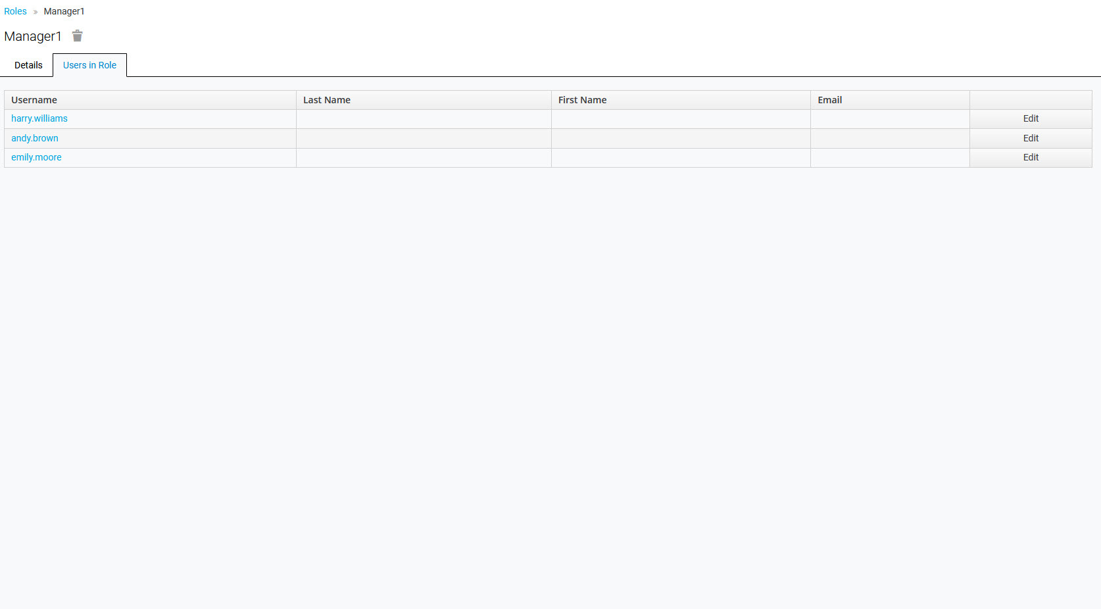Click the Manager1 page heading

click(x=33, y=36)
